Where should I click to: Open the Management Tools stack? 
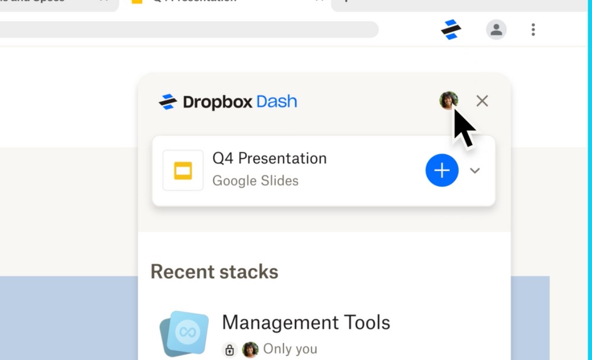click(305, 323)
